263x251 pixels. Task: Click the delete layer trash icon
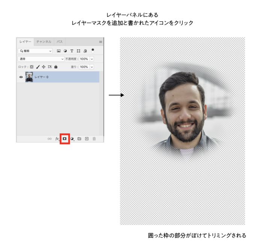click(x=94, y=139)
